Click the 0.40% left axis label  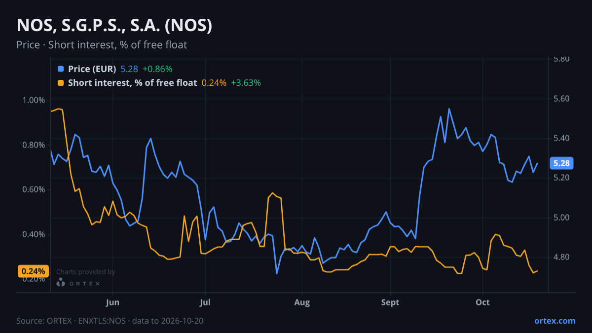pyautogui.click(x=34, y=234)
